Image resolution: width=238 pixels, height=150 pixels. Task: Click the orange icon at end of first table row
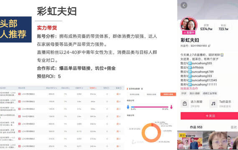[x=117, y=94]
